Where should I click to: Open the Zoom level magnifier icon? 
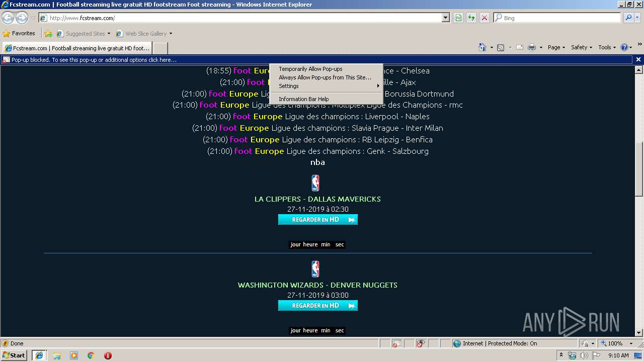[604, 343]
